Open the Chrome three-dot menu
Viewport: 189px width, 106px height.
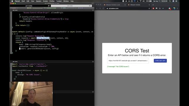[177, 9]
